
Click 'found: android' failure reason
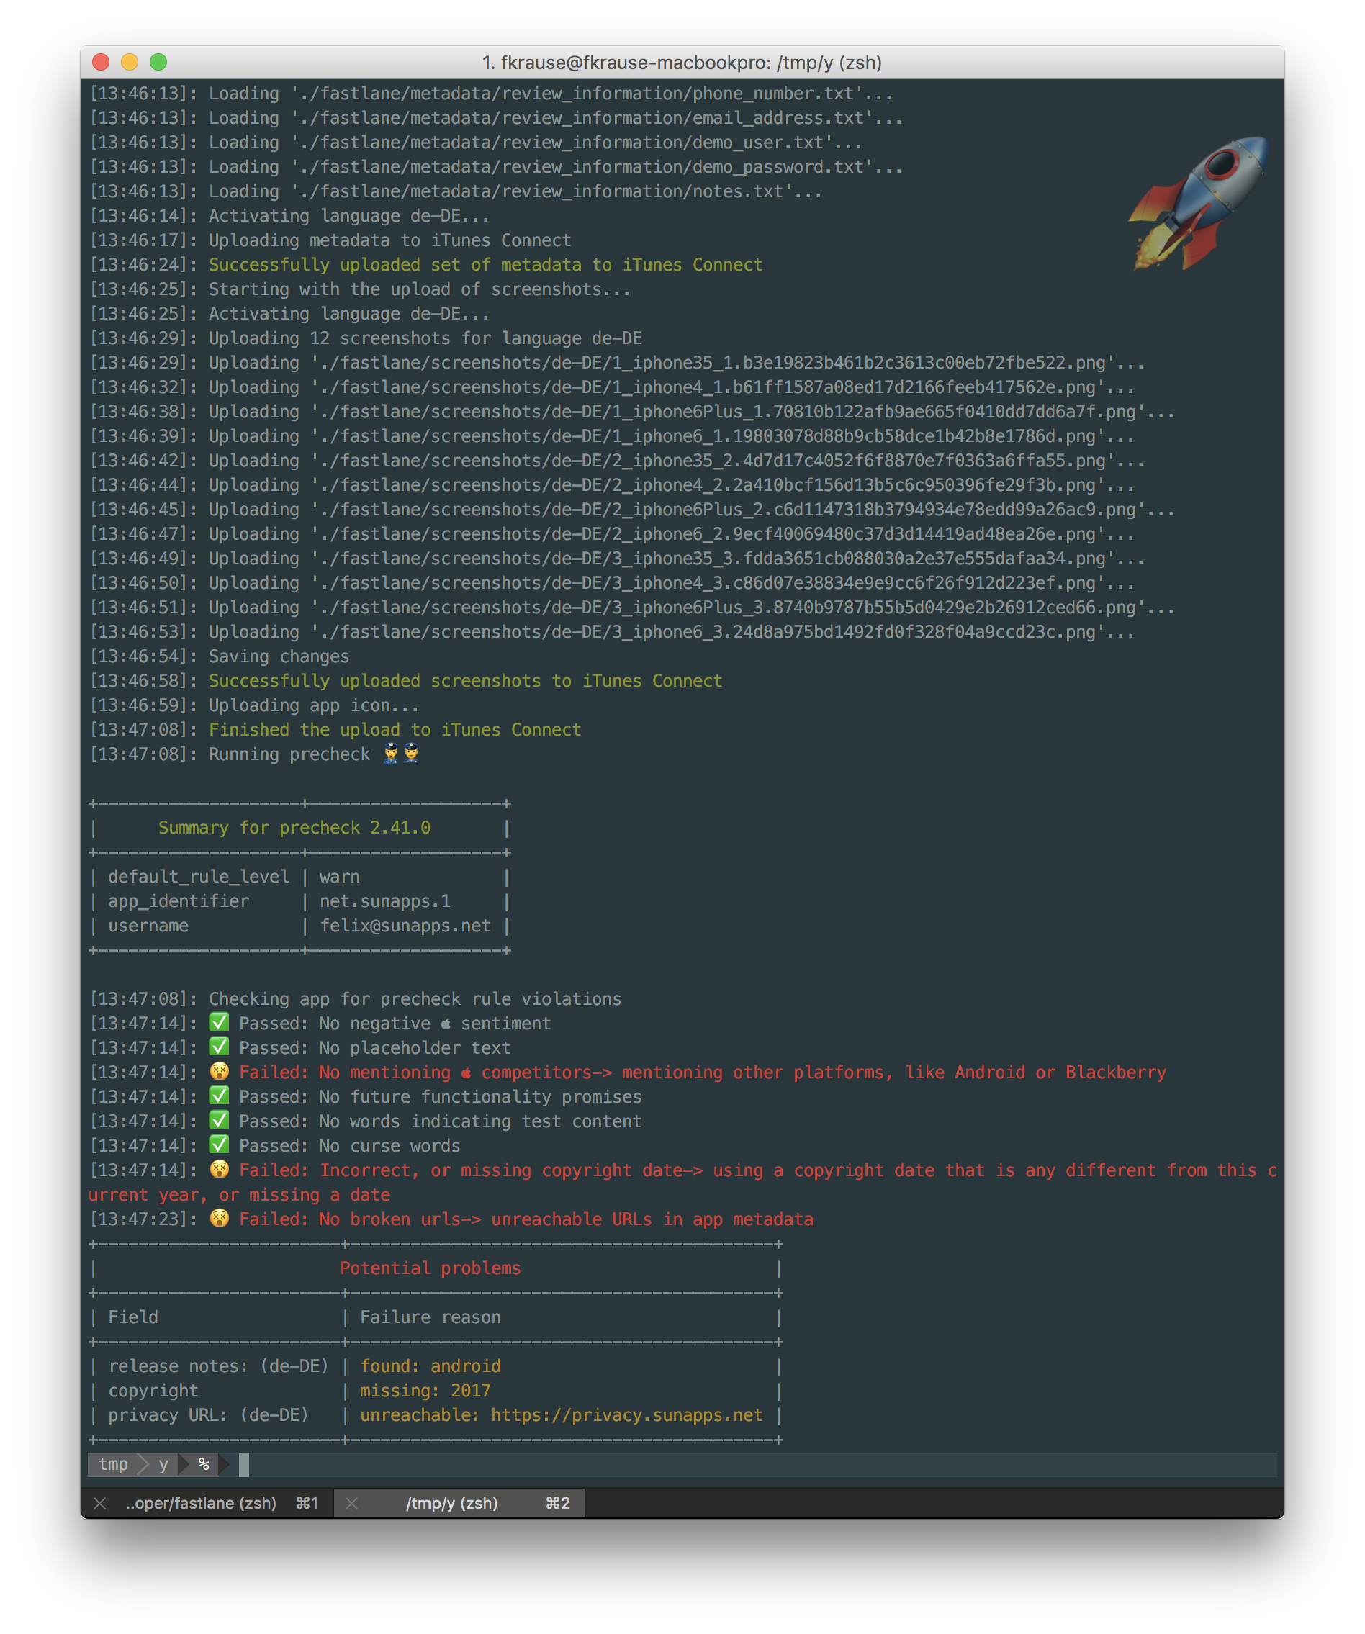[x=431, y=1366]
